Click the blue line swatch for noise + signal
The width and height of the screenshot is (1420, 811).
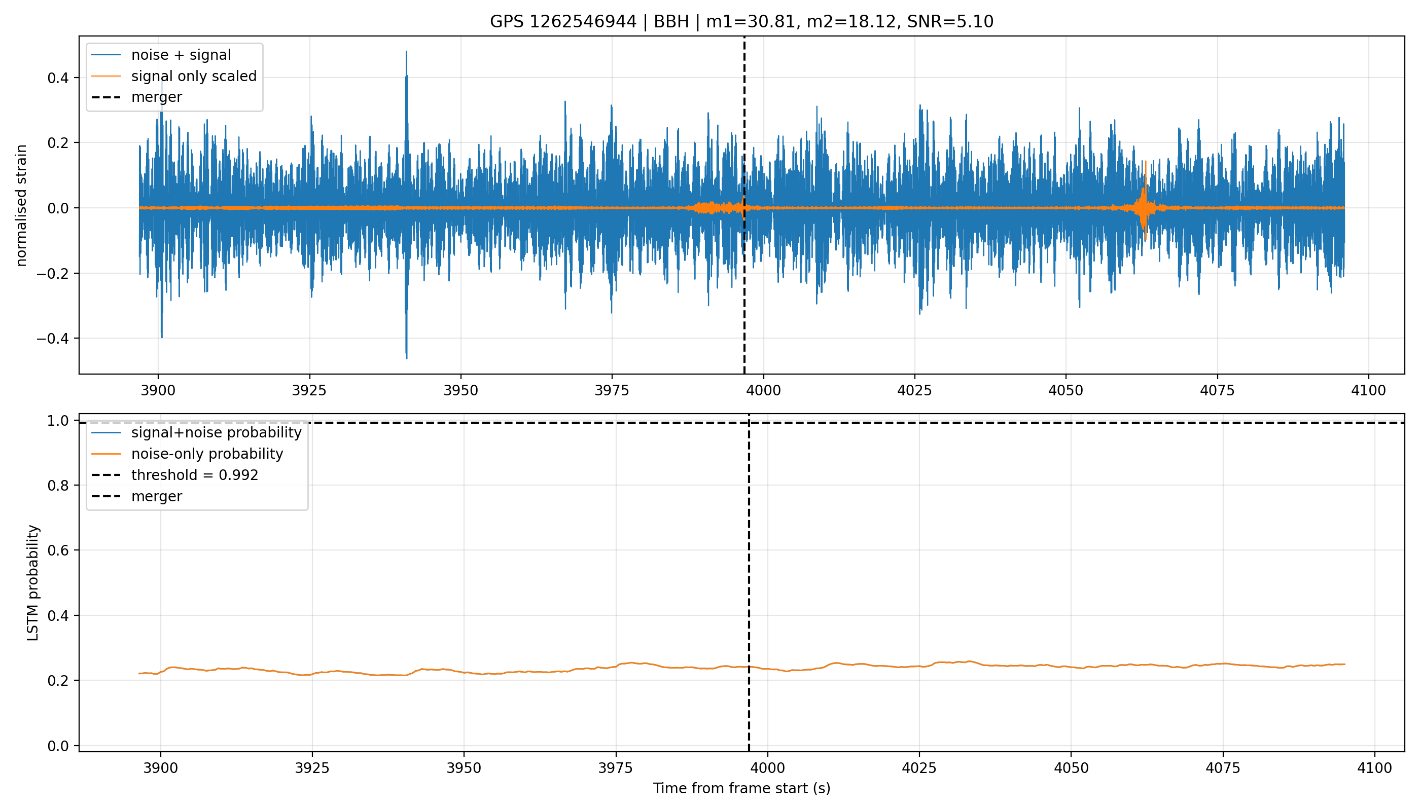click(x=106, y=55)
